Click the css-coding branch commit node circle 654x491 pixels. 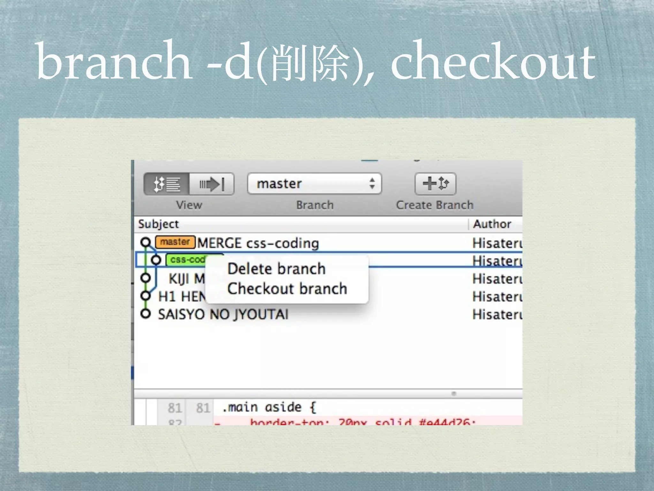point(156,260)
